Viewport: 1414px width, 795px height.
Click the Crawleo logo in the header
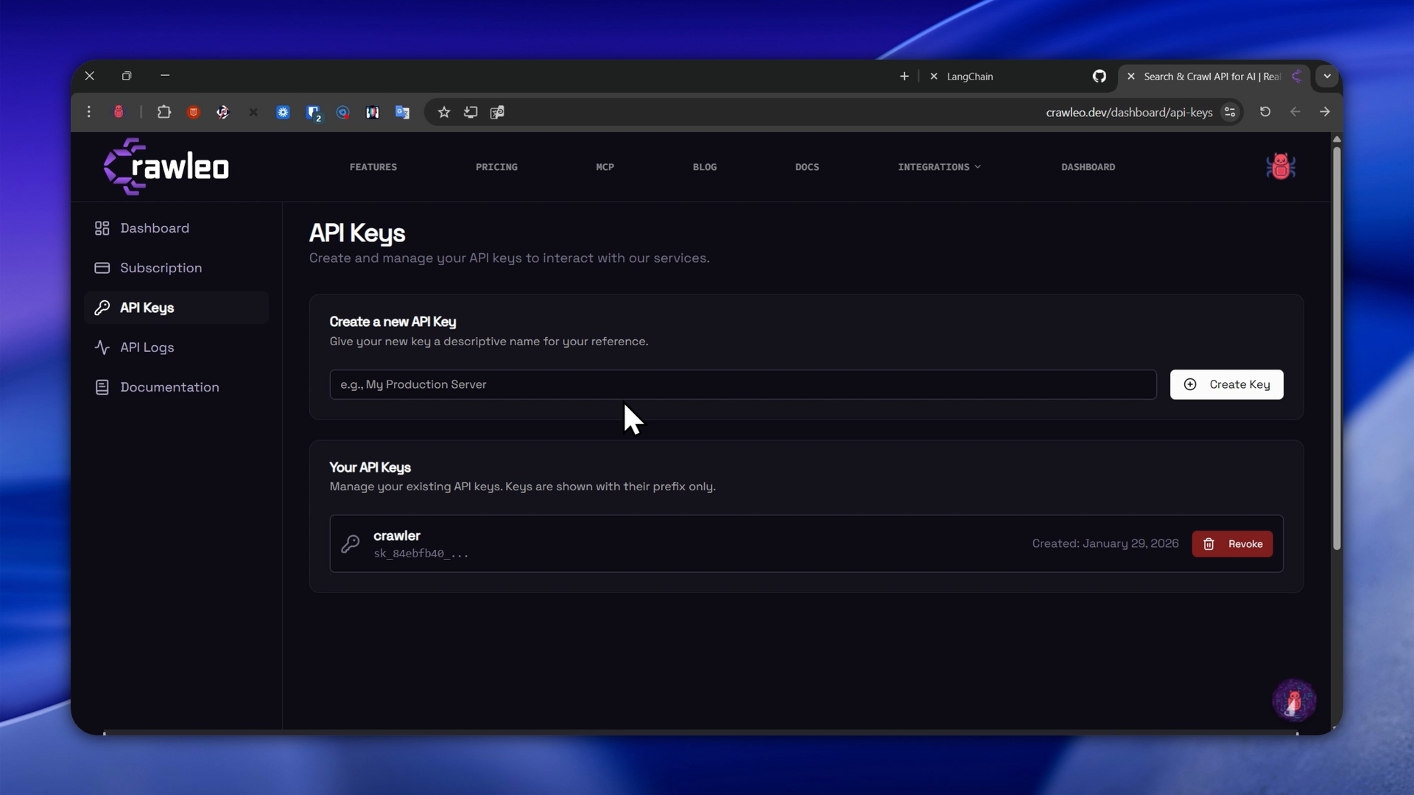pos(165,166)
